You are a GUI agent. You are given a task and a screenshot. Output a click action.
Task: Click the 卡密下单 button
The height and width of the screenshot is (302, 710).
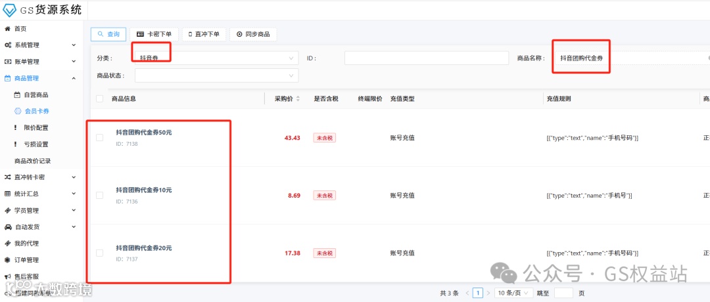pos(154,34)
